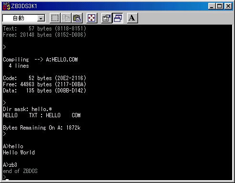Click the blinking cursor at the last prompt
235x183 pixels.
pos(7,180)
